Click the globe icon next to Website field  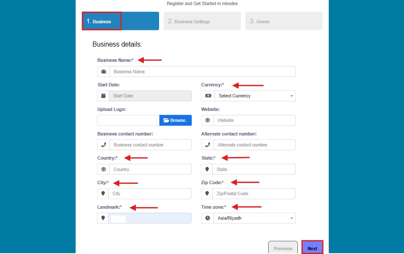coord(207,120)
